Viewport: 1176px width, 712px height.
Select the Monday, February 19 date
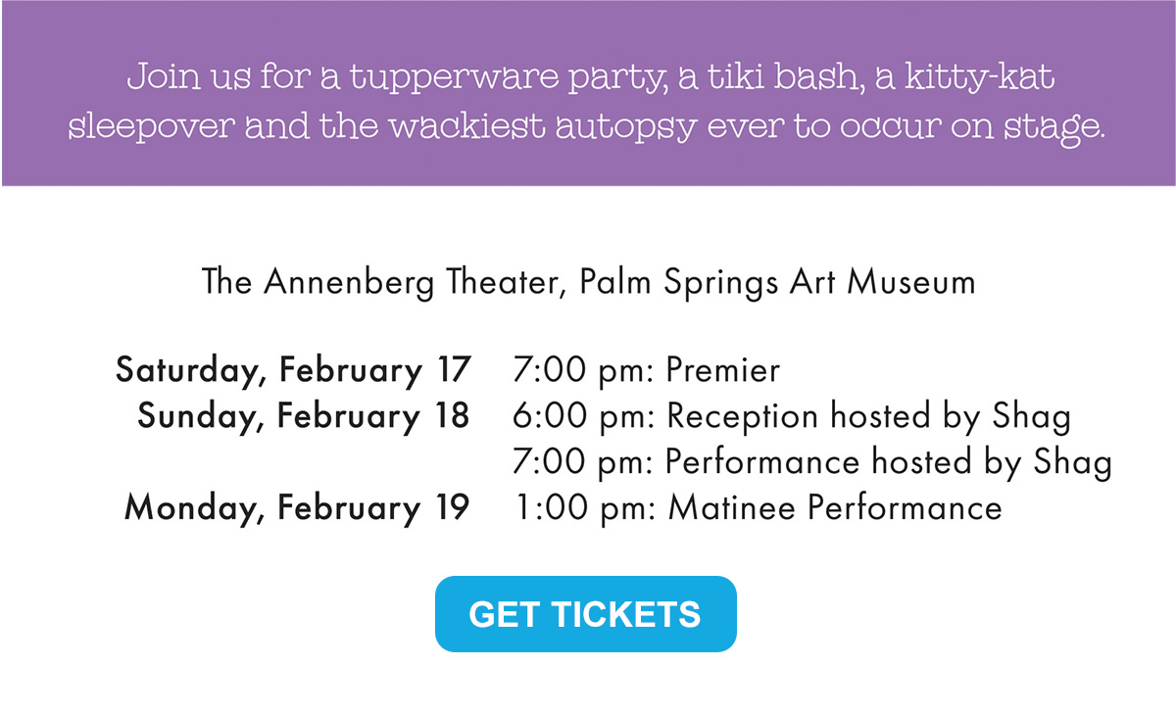coord(296,508)
